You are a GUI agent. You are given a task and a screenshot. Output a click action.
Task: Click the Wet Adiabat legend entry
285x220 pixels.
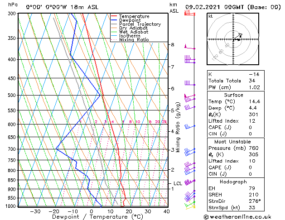tap(134, 32)
